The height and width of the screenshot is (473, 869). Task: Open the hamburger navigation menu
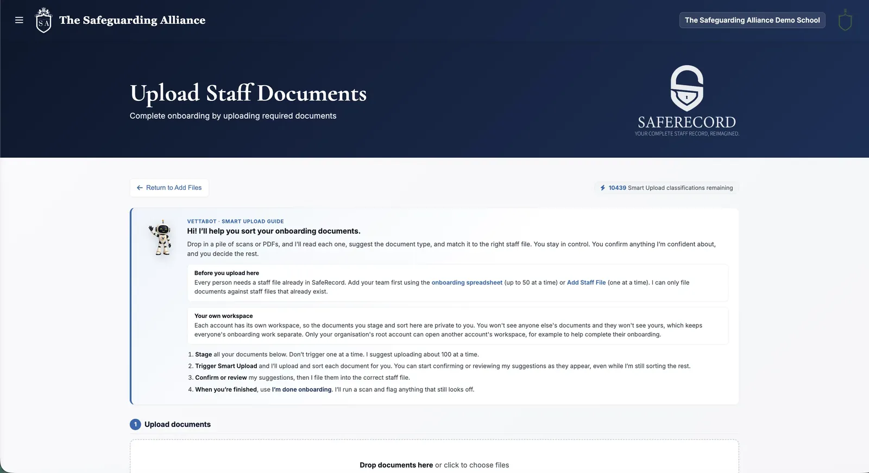click(19, 20)
